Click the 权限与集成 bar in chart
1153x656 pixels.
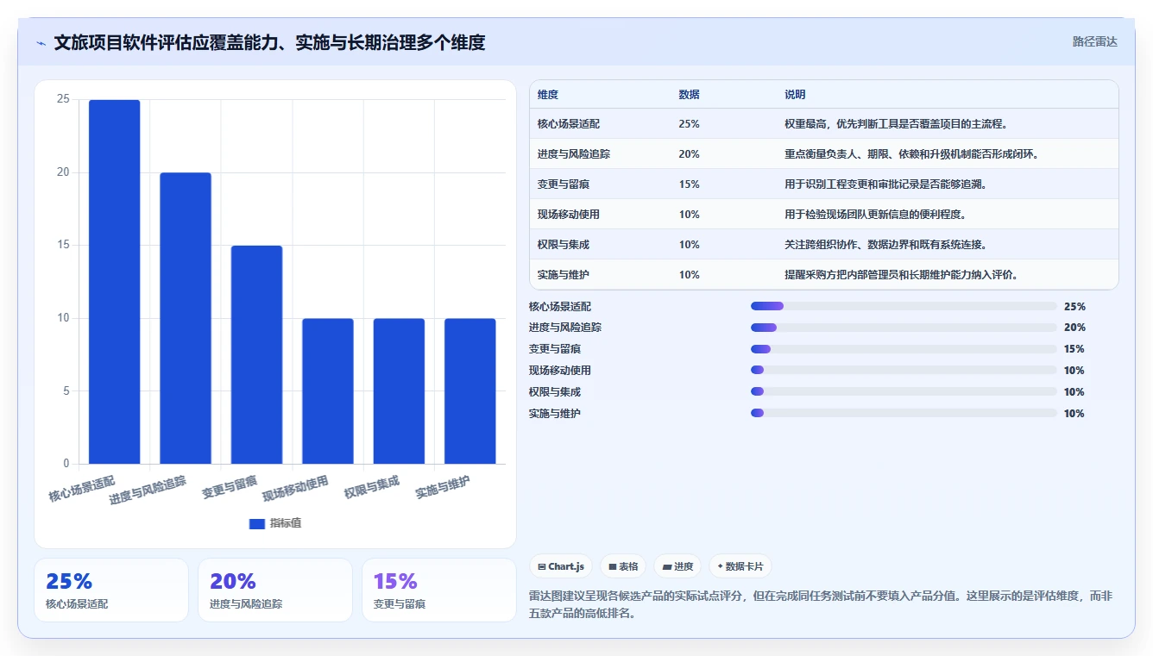pos(399,391)
